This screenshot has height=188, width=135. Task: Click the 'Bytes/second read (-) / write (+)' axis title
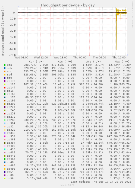[x=3, y=31]
